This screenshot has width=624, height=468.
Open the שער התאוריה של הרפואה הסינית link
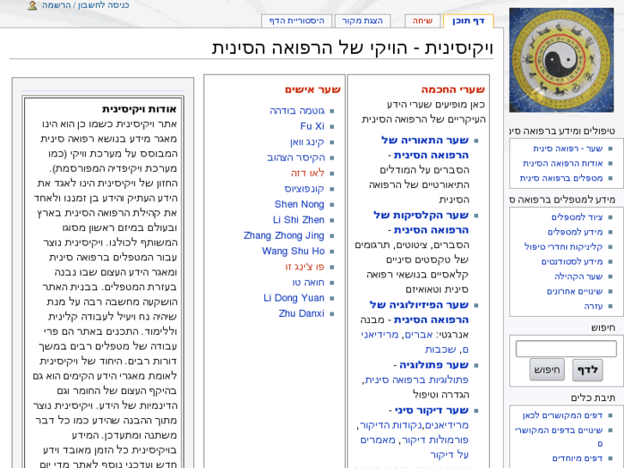click(425, 148)
